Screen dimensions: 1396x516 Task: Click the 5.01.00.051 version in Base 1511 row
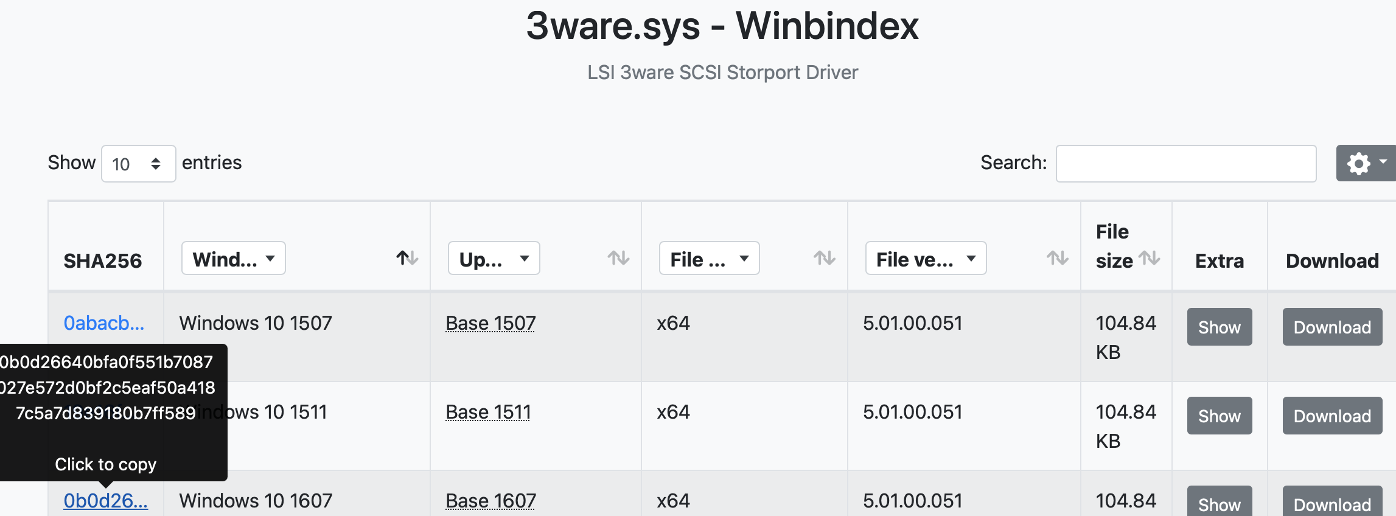tap(913, 412)
